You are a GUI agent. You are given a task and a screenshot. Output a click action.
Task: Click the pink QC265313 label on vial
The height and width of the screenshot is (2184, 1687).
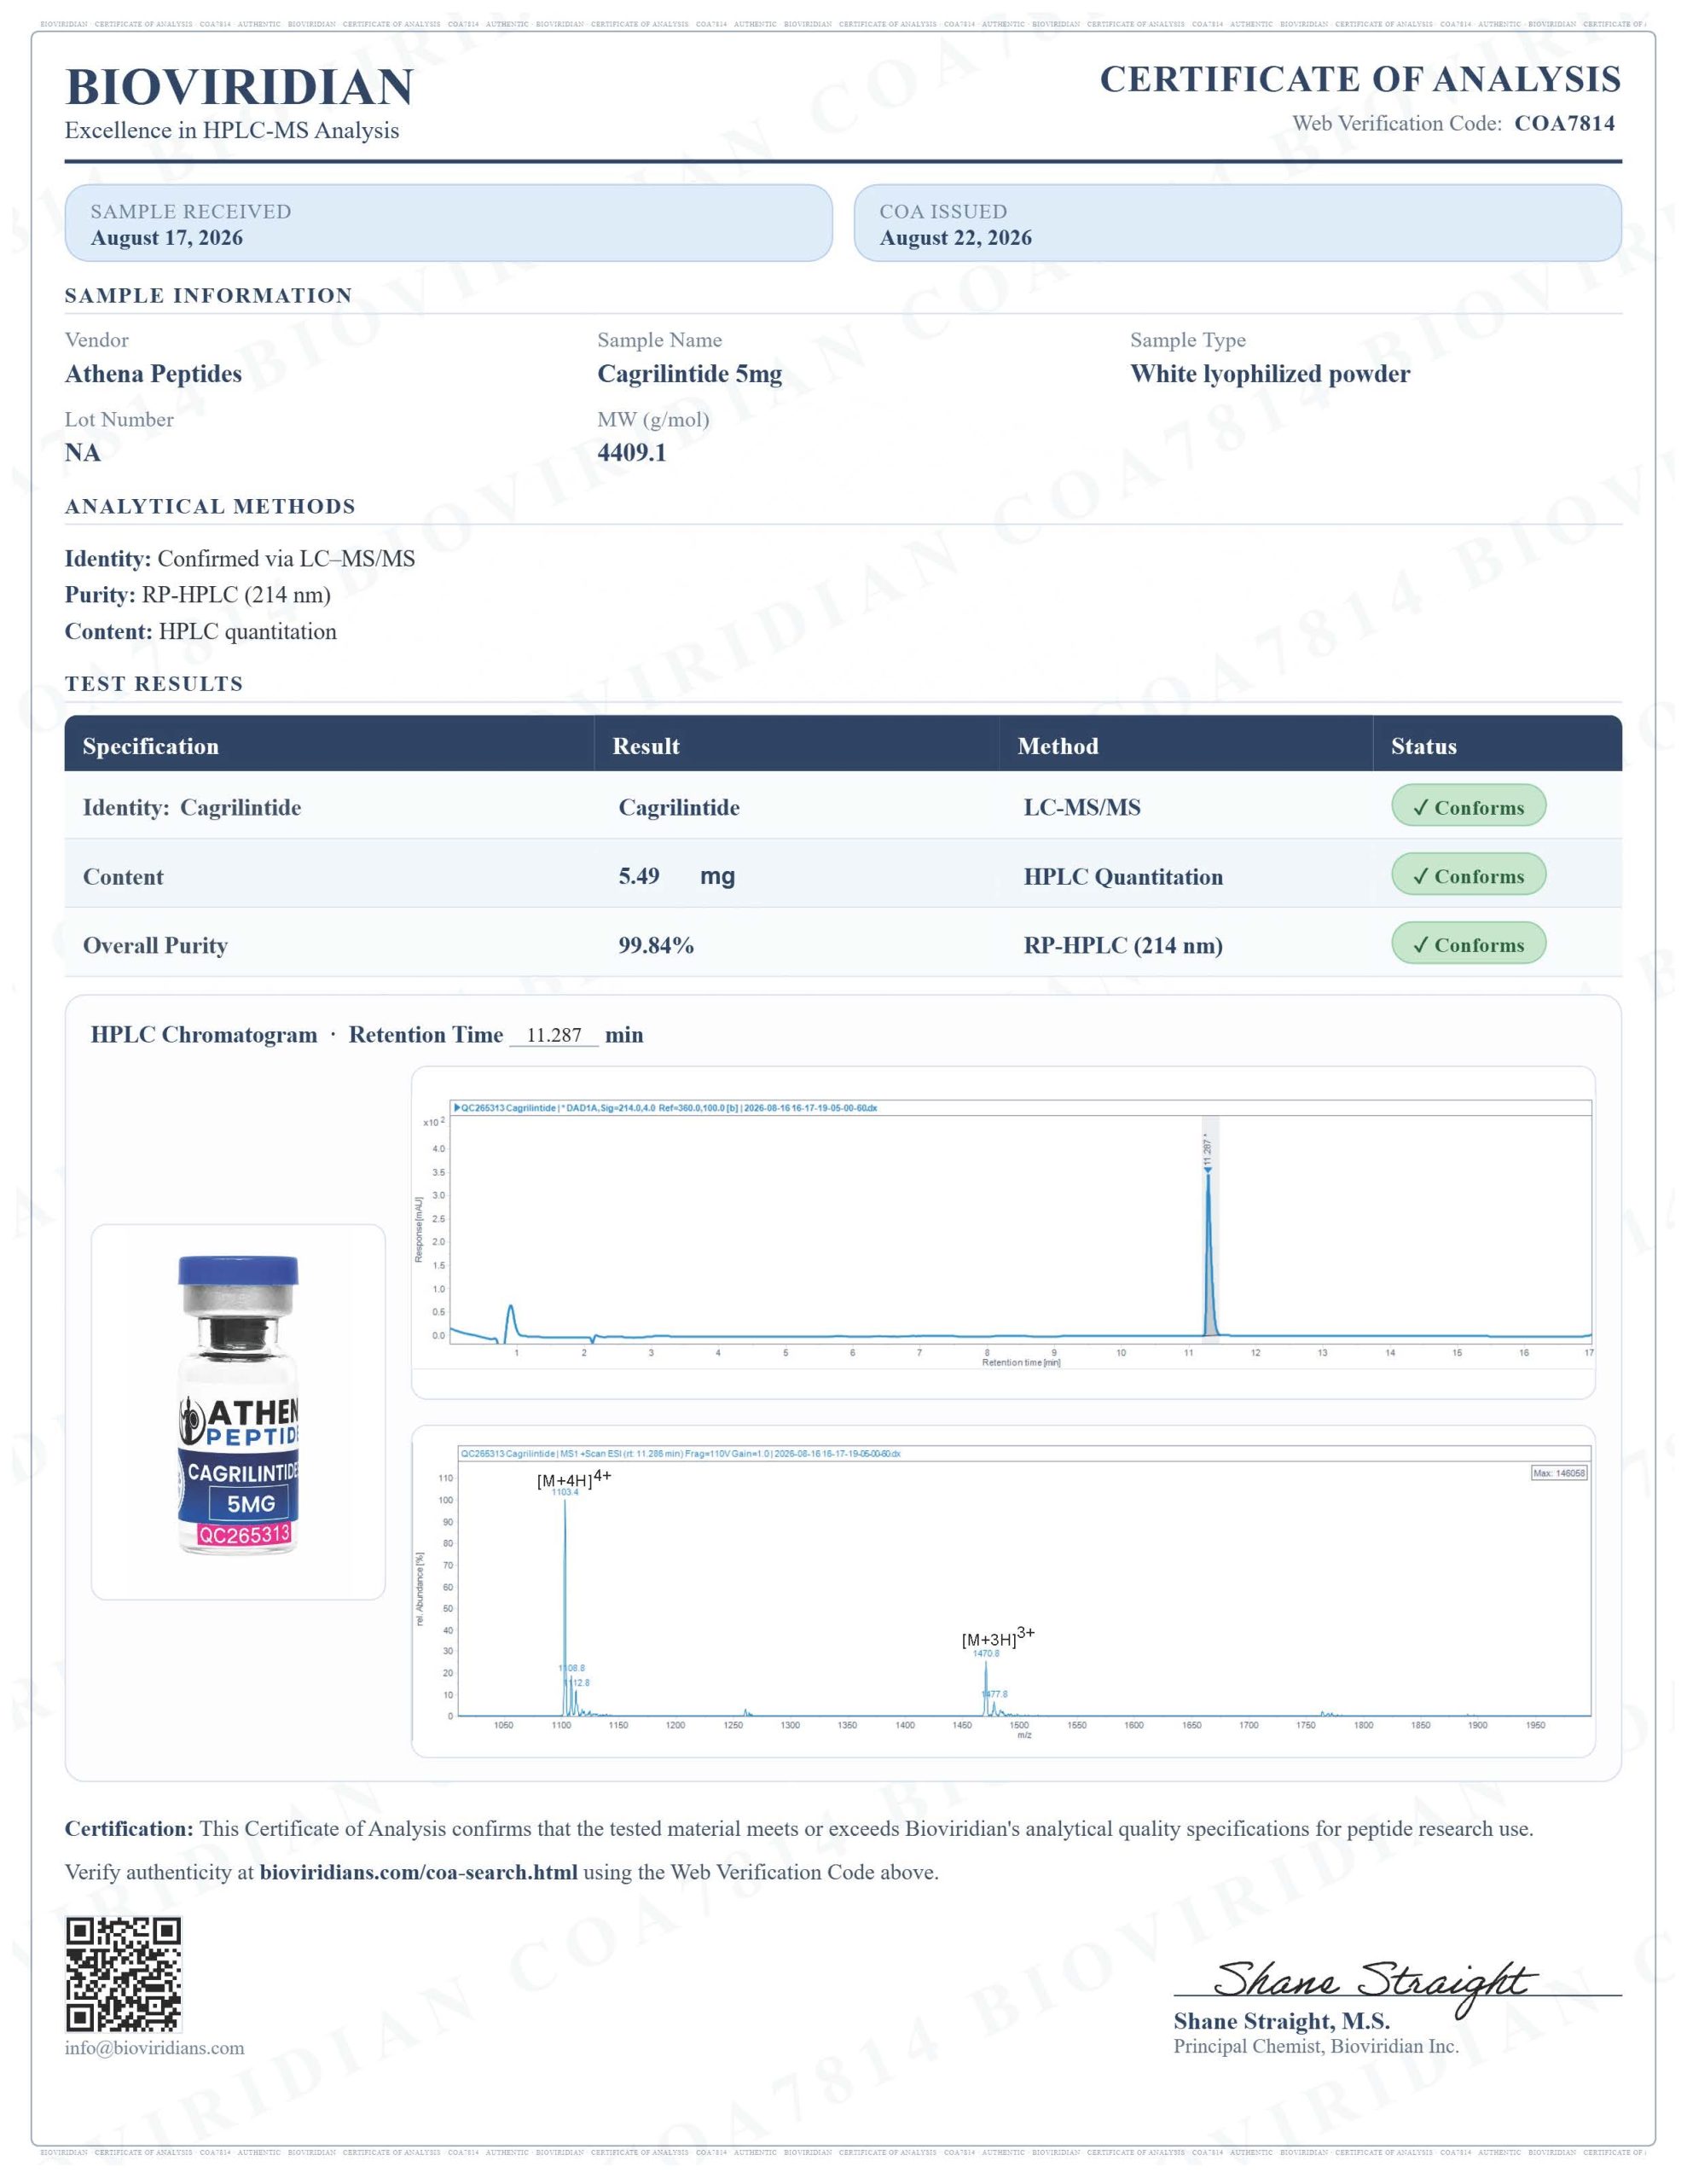[x=245, y=1534]
